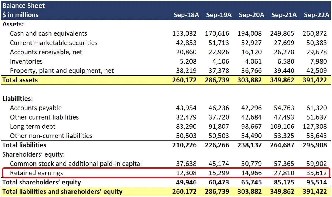Click the highlighted Total assets row
This screenshot has width=332, height=197.
point(20,80)
